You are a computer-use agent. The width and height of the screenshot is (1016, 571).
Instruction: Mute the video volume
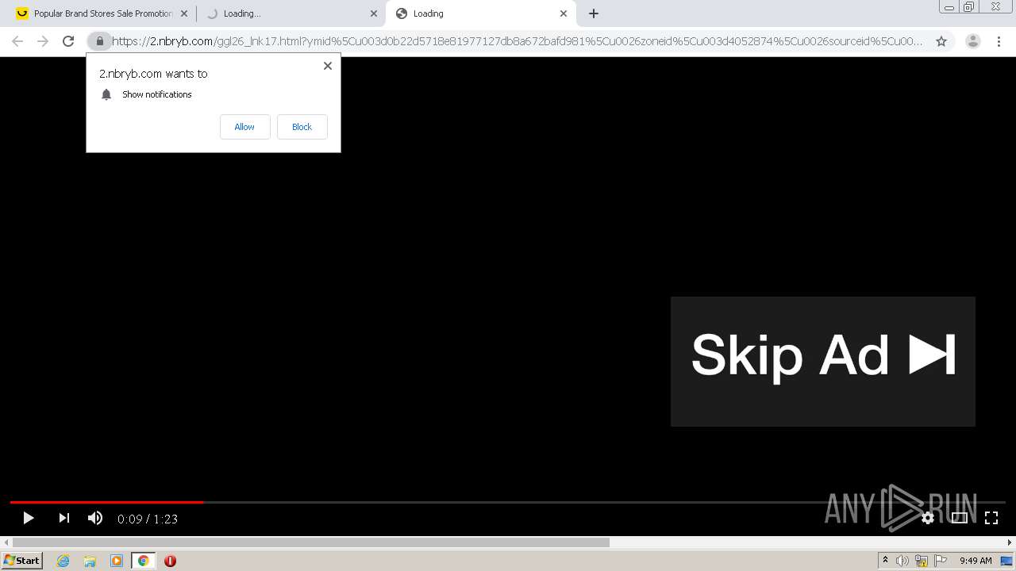click(94, 519)
